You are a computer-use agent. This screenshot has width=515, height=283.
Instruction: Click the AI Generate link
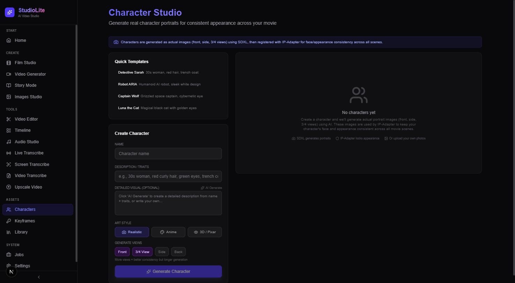[x=211, y=188]
